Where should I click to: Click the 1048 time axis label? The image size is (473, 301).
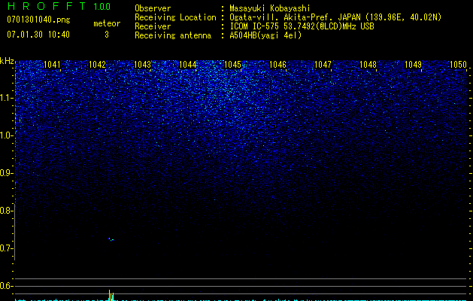(368, 65)
